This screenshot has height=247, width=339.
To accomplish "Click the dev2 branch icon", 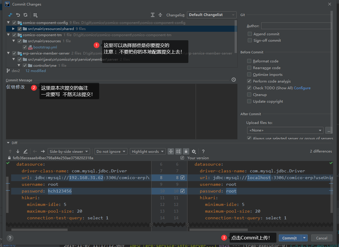I will pos(8,71).
